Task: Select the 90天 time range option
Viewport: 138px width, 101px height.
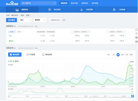Action: tap(122, 55)
